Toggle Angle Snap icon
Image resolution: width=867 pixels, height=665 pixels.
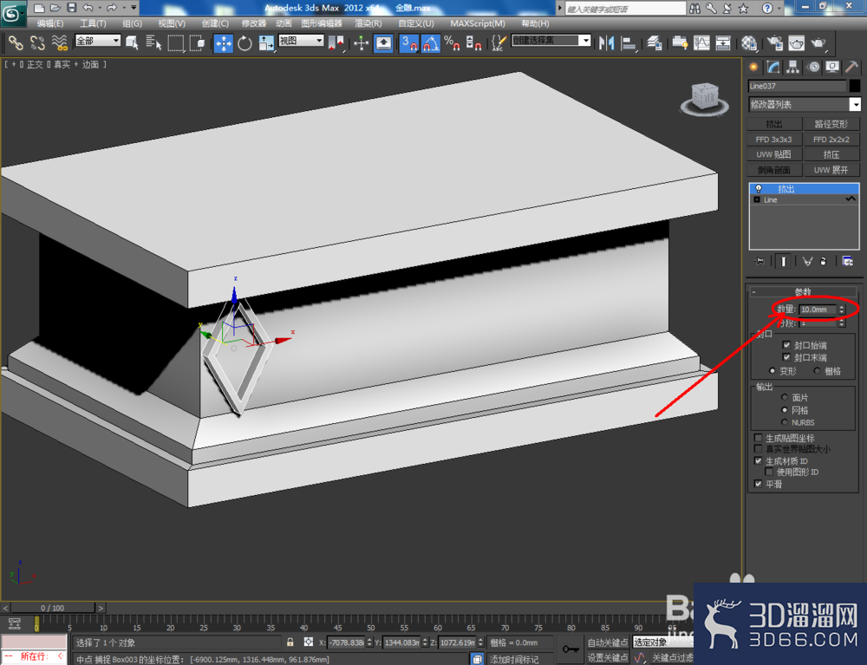coord(431,42)
